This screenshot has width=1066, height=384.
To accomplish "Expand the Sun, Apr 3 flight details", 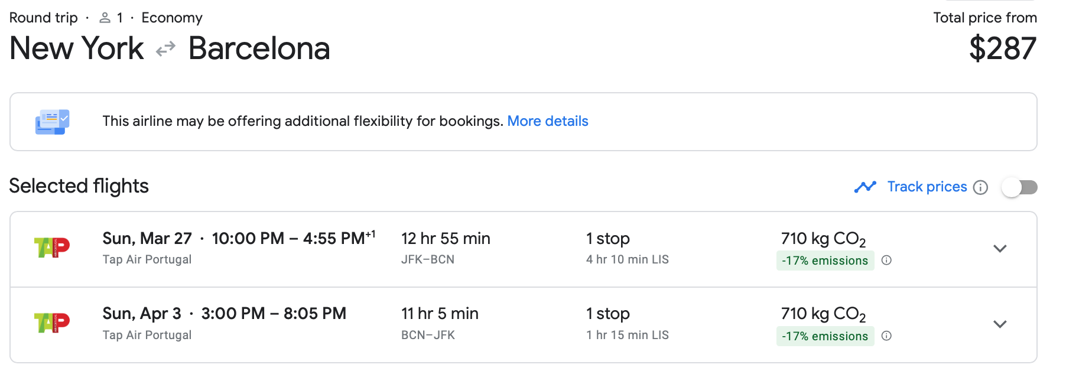I will (x=1000, y=324).
